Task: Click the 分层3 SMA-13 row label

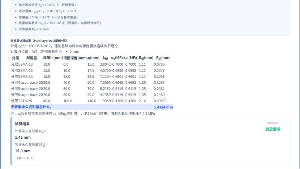Action: [22, 77]
